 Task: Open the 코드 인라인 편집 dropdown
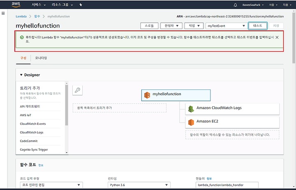[51, 185]
